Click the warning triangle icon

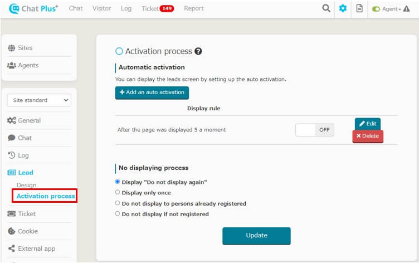tap(406, 9)
